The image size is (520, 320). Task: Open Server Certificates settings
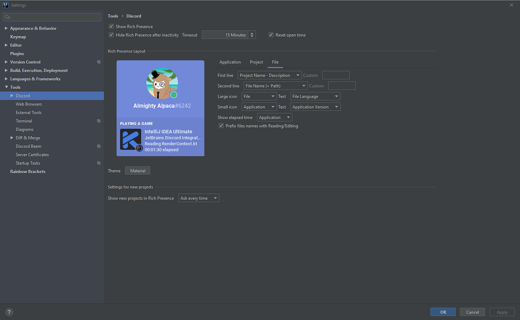(32, 155)
